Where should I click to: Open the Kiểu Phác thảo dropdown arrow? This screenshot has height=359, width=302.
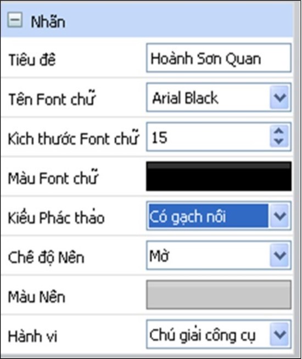pyautogui.click(x=279, y=216)
